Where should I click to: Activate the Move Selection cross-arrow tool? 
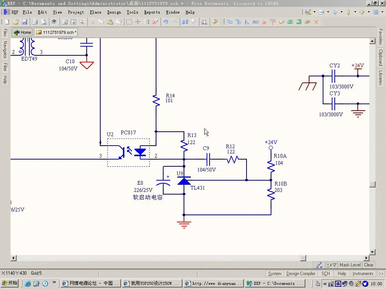click(x=138, y=22)
